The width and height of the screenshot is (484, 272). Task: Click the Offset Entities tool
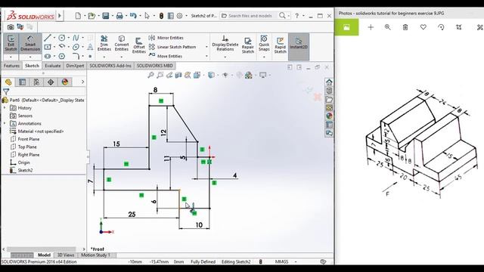point(139,45)
